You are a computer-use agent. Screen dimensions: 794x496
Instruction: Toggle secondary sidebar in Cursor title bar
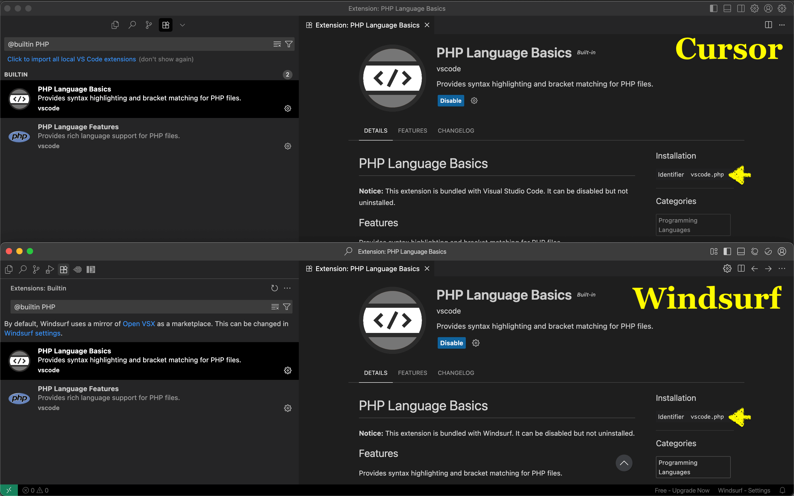coord(741,9)
